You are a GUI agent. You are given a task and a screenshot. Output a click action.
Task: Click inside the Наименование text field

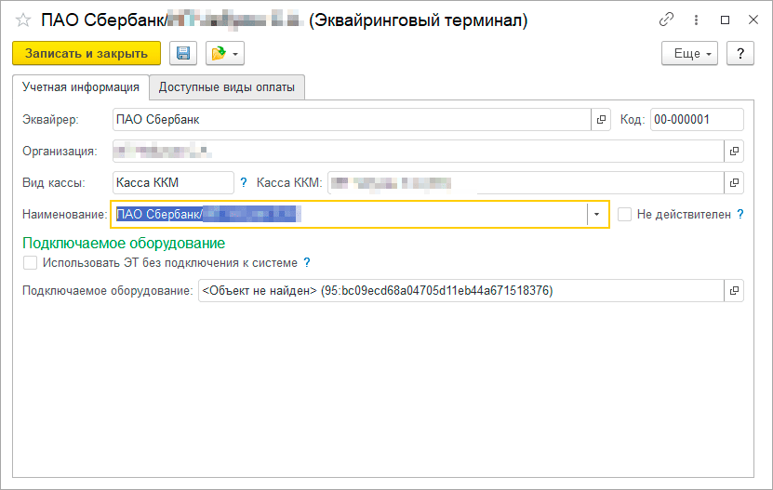coord(349,214)
